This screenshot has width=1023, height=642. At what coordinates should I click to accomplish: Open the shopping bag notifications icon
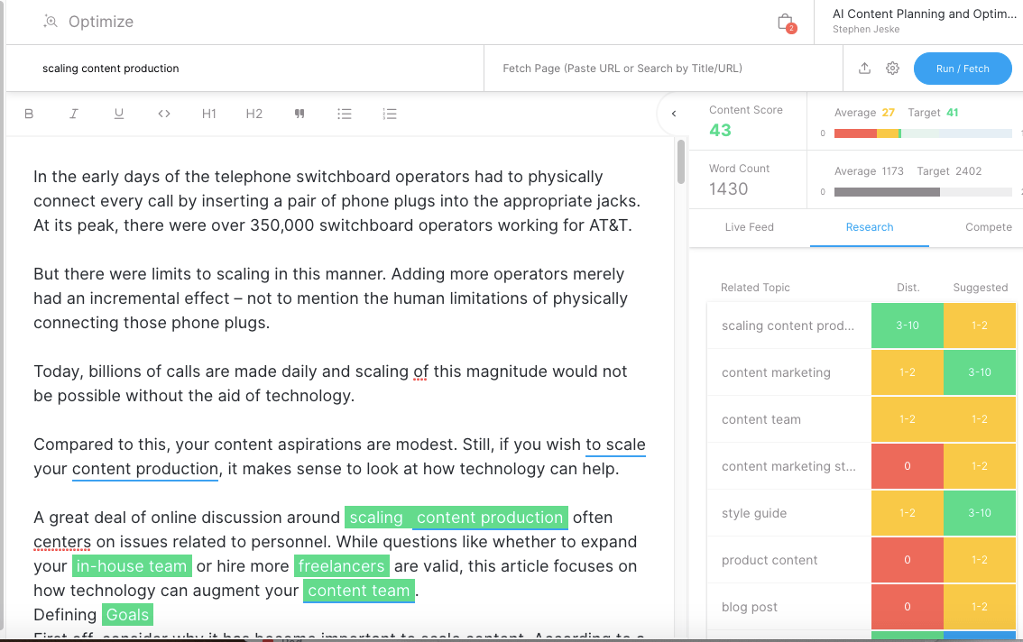785,23
